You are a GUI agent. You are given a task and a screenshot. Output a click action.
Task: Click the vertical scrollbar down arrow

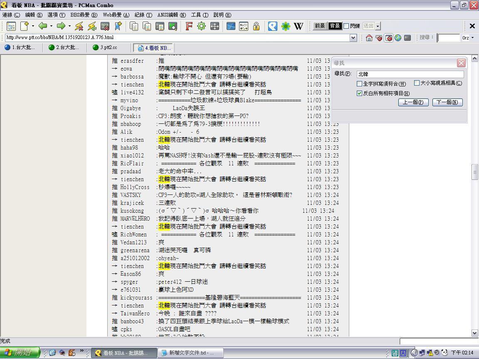pyautogui.click(x=475, y=333)
